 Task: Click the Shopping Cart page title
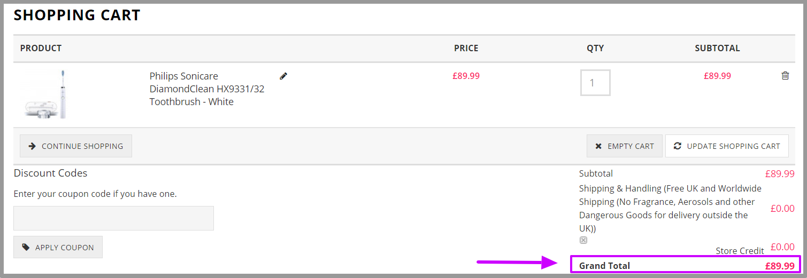click(77, 15)
